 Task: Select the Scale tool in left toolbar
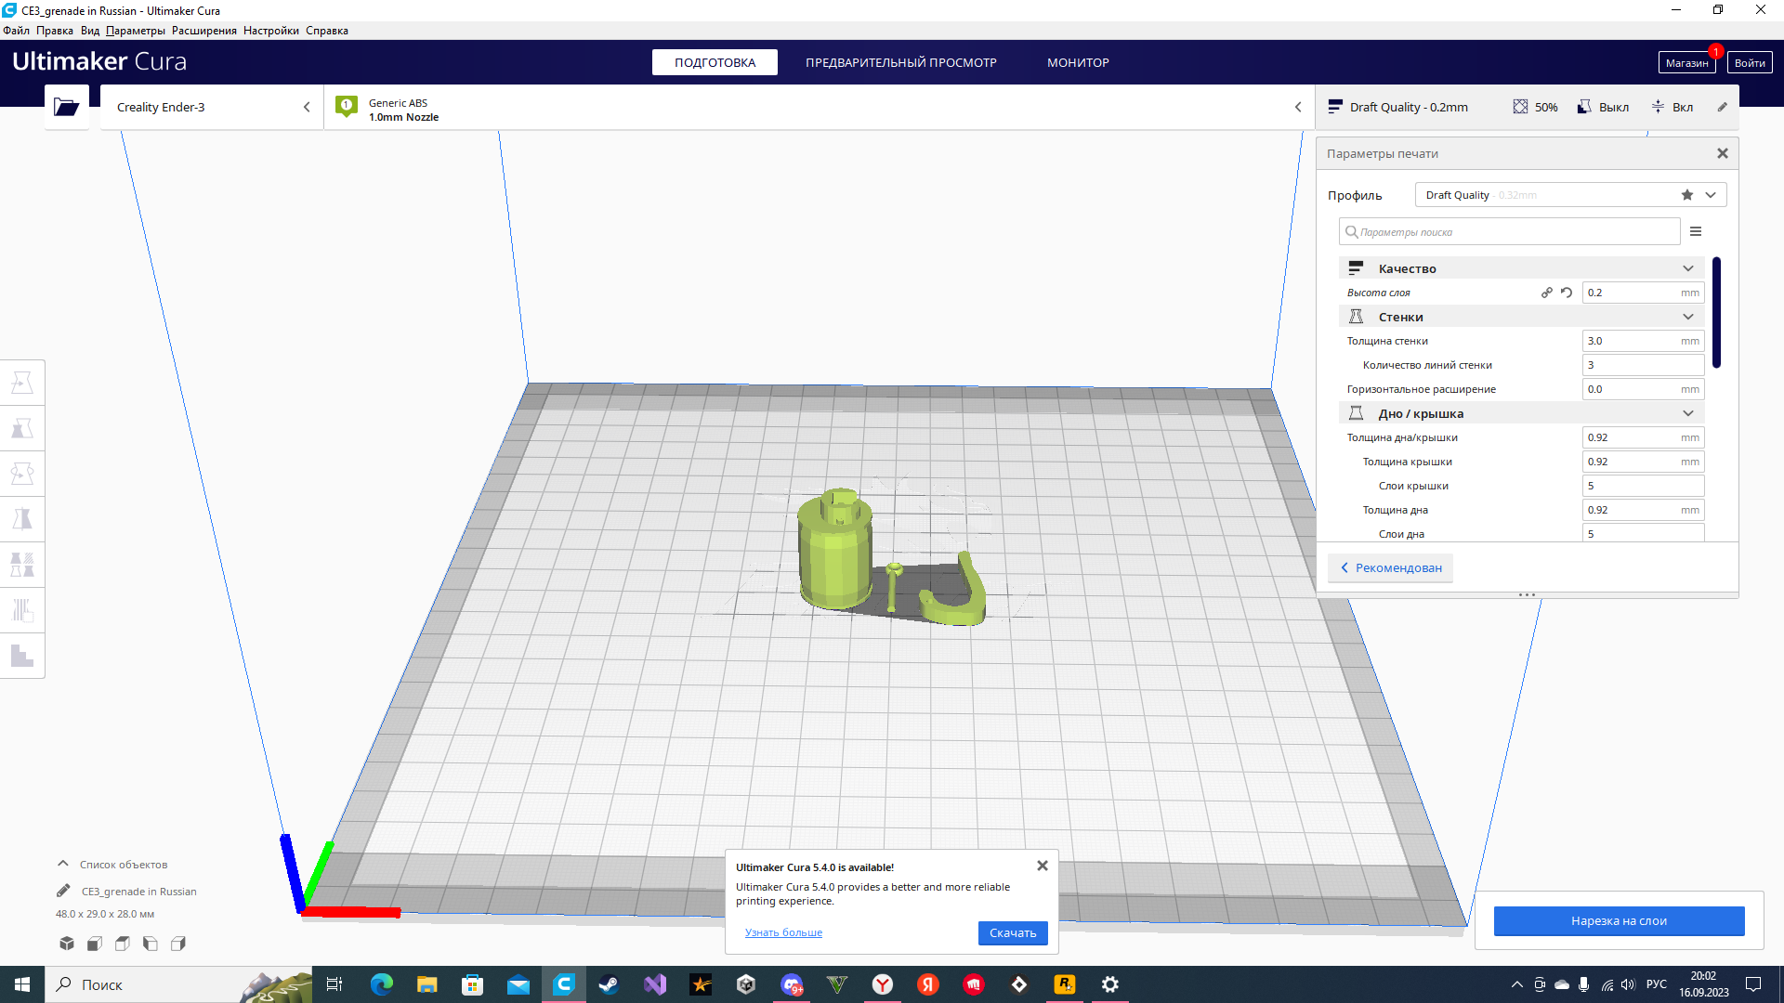tap(22, 428)
